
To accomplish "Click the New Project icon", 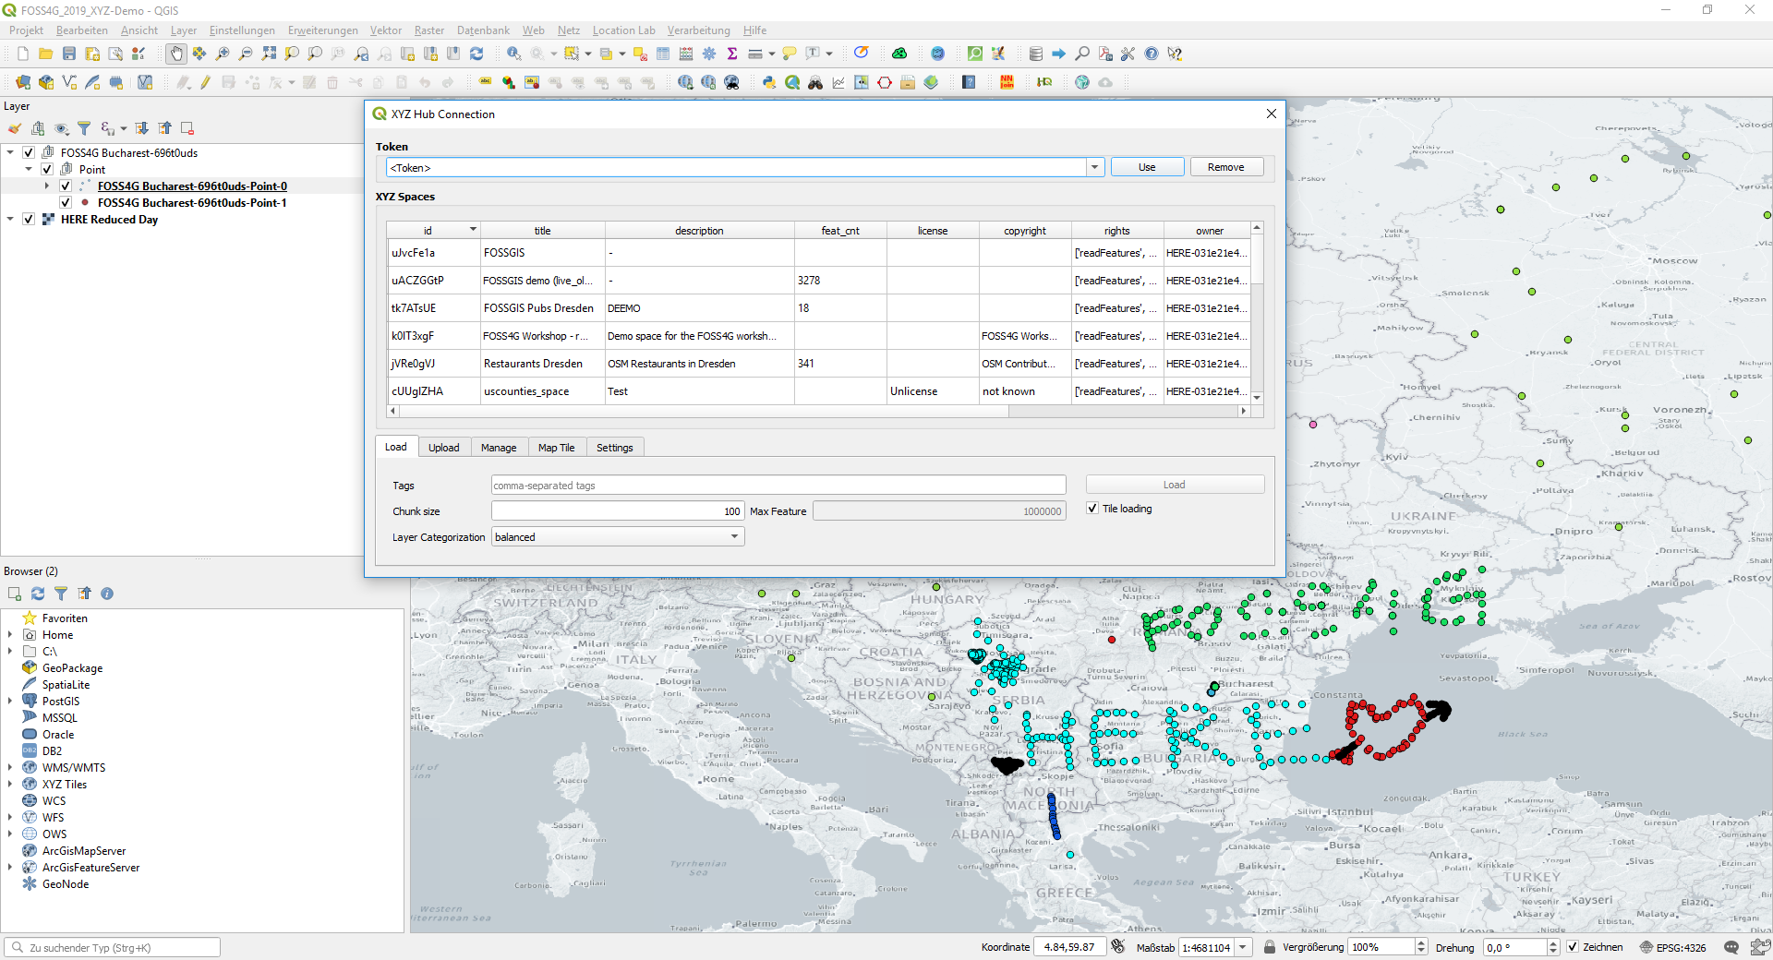I will pyautogui.click(x=23, y=54).
